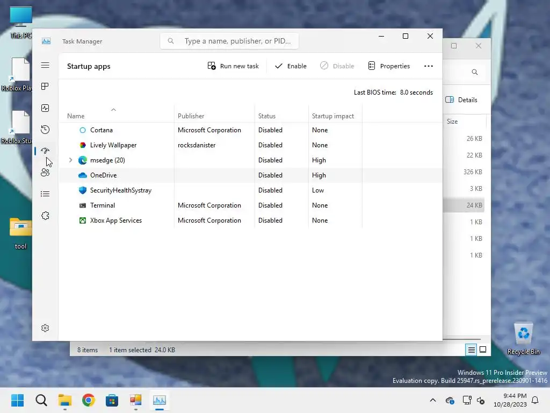Sort by Size column in File Explorer
The width and height of the screenshot is (550, 413).
[x=452, y=122]
